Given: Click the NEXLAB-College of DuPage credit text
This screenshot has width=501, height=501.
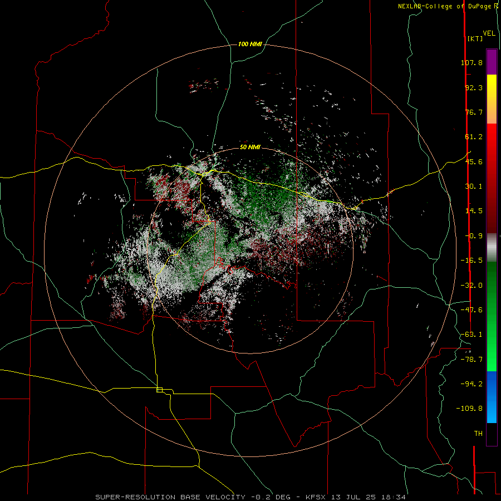Looking at the screenshot, I should click(448, 6).
